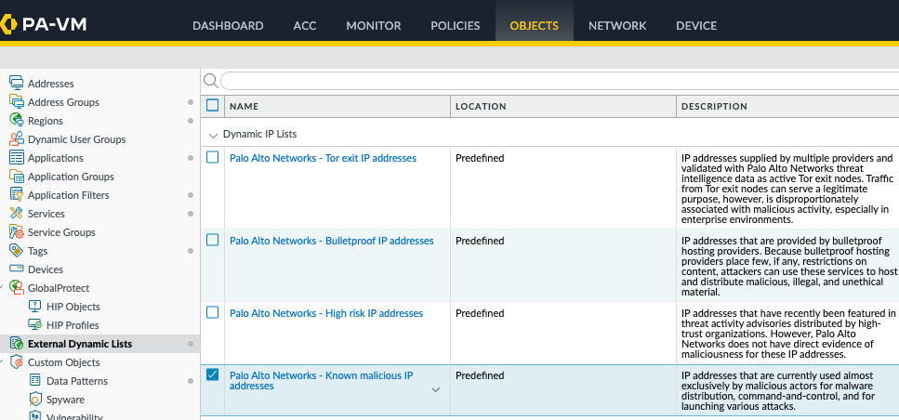Collapse the Dynamic IP Lists group
This screenshot has height=420, width=899.
(x=212, y=135)
